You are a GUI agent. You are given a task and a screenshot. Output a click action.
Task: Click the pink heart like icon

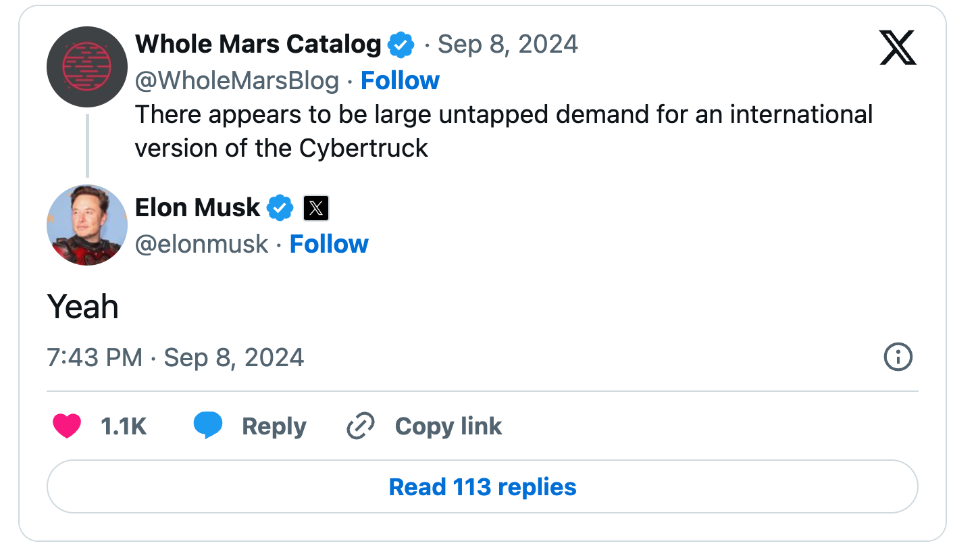click(x=66, y=426)
